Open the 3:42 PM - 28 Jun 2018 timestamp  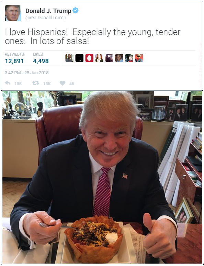pyautogui.click(x=27, y=73)
